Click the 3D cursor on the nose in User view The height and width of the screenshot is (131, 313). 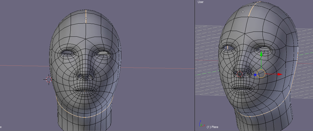pos(240,74)
